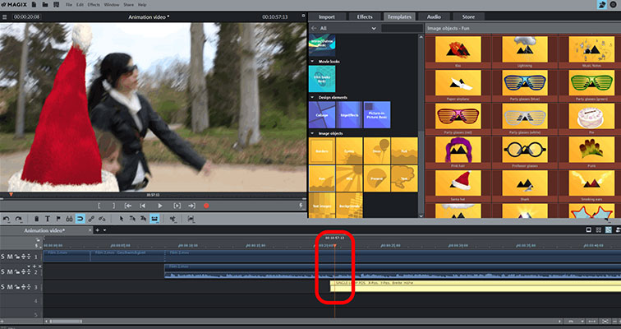
Task: Start playback with the Play button
Action: [x=160, y=206]
